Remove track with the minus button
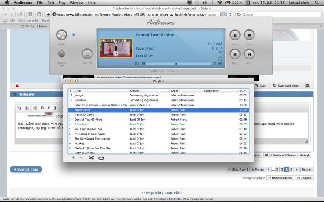 (81, 158)
